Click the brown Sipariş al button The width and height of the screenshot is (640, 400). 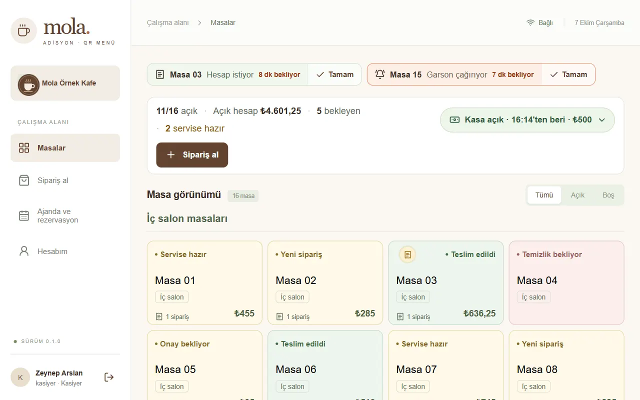coord(192,155)
